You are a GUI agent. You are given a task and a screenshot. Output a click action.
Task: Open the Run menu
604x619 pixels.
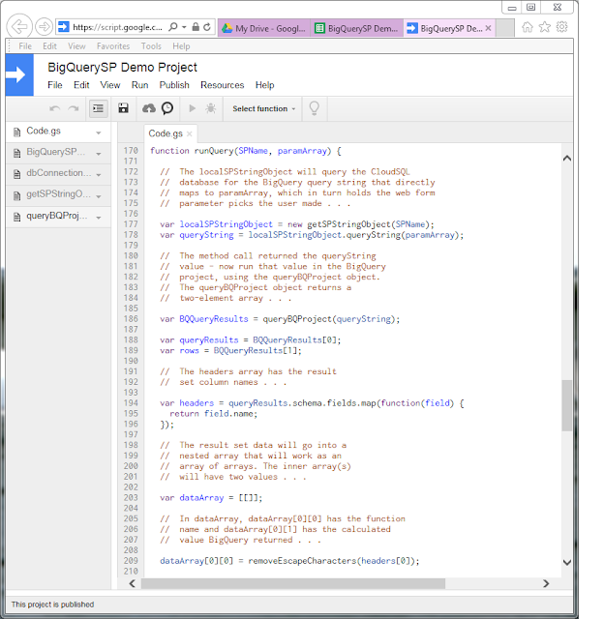coord(139,85)
